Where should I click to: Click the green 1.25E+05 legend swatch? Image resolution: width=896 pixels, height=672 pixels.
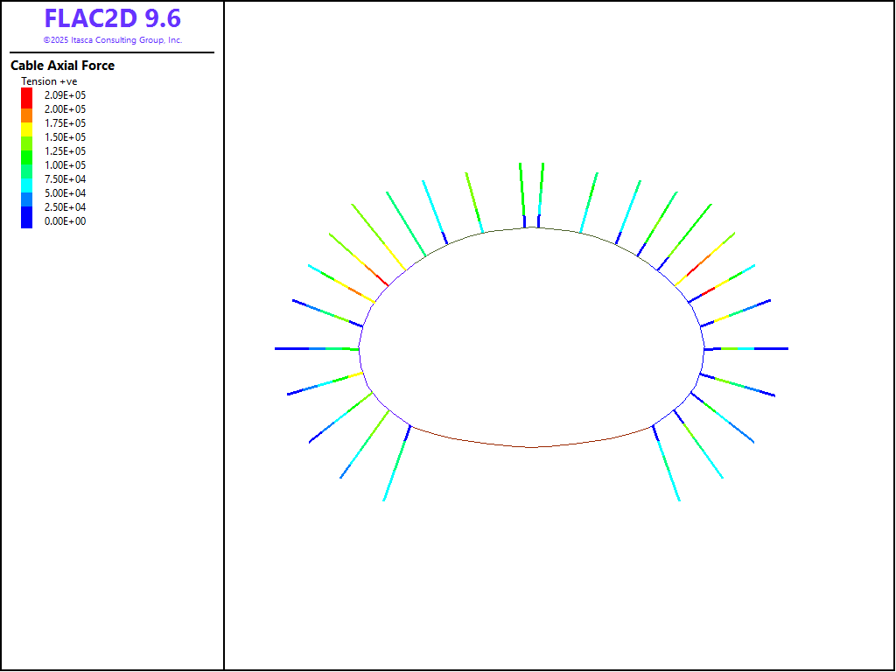[26, 151]
